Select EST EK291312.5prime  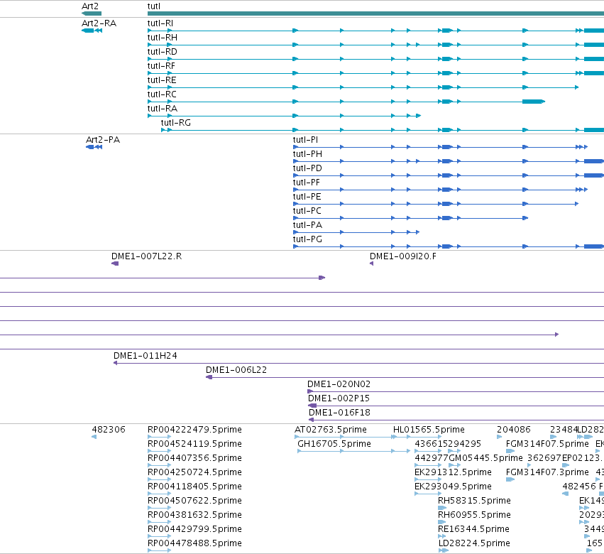(453, 472)
